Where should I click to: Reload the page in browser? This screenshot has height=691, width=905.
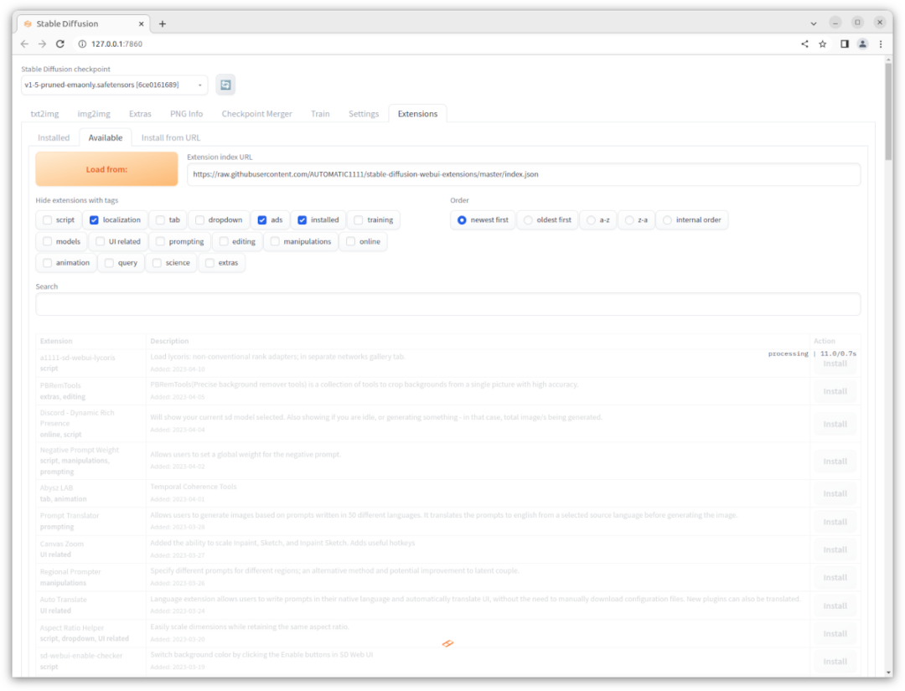(60, 44)
